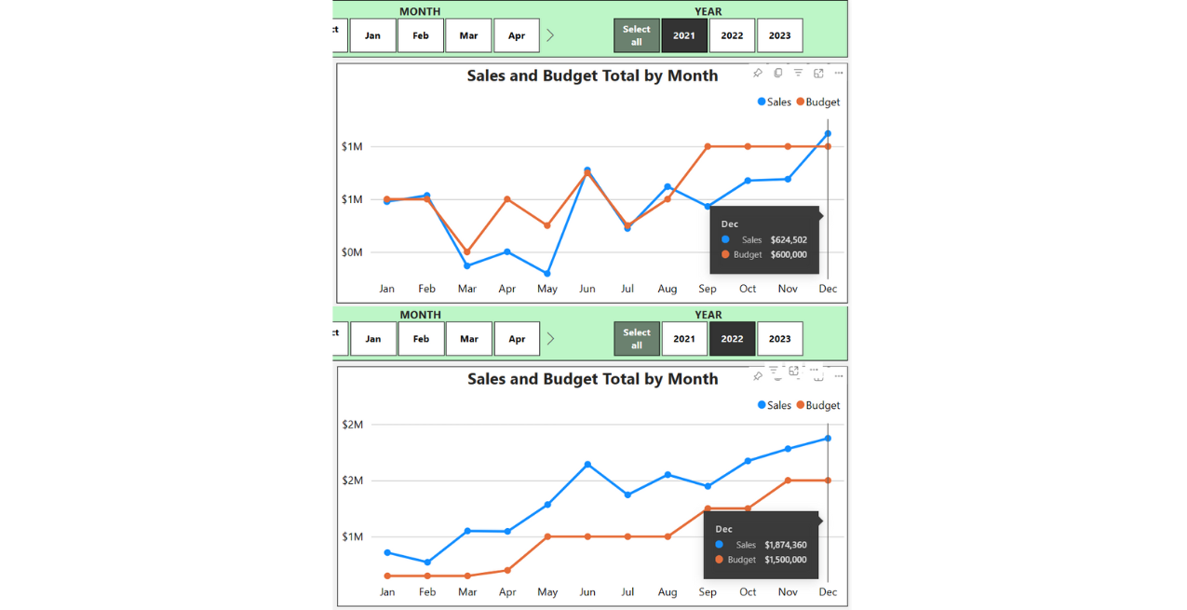The width and height of the screenshot is (1187, 610).
Task: Click the blue Sales legend dot, upper chart
Action: pos(762,102)
